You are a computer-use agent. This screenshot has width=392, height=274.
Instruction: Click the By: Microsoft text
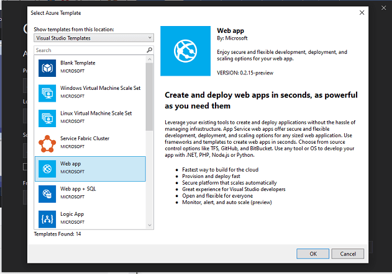[232, 38]
